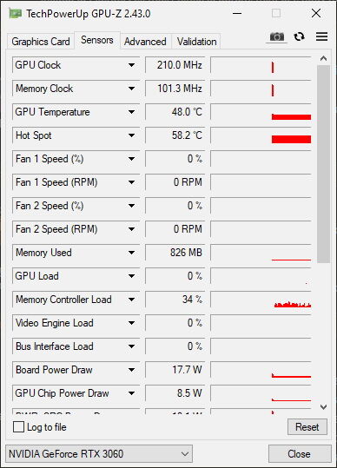Screen dimensions: 337x468
Task: Click the Close button
Action: pyautogui.click(x=300, y=454)
